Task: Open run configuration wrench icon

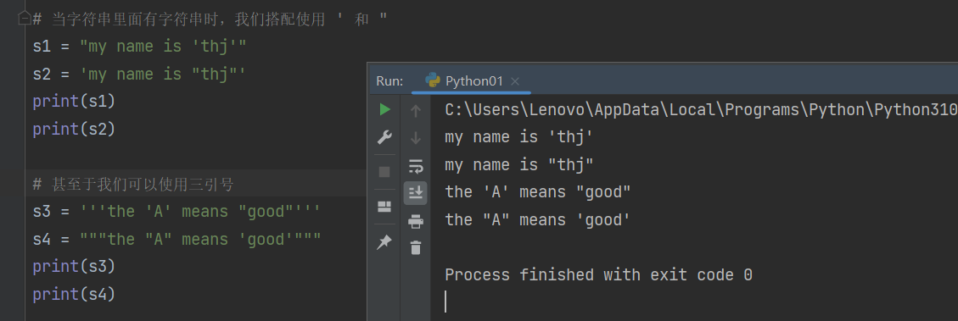Action: point(384,138)
